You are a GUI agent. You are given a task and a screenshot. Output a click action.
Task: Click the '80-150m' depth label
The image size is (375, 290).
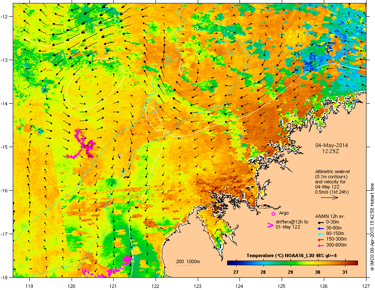pos(335,233)
